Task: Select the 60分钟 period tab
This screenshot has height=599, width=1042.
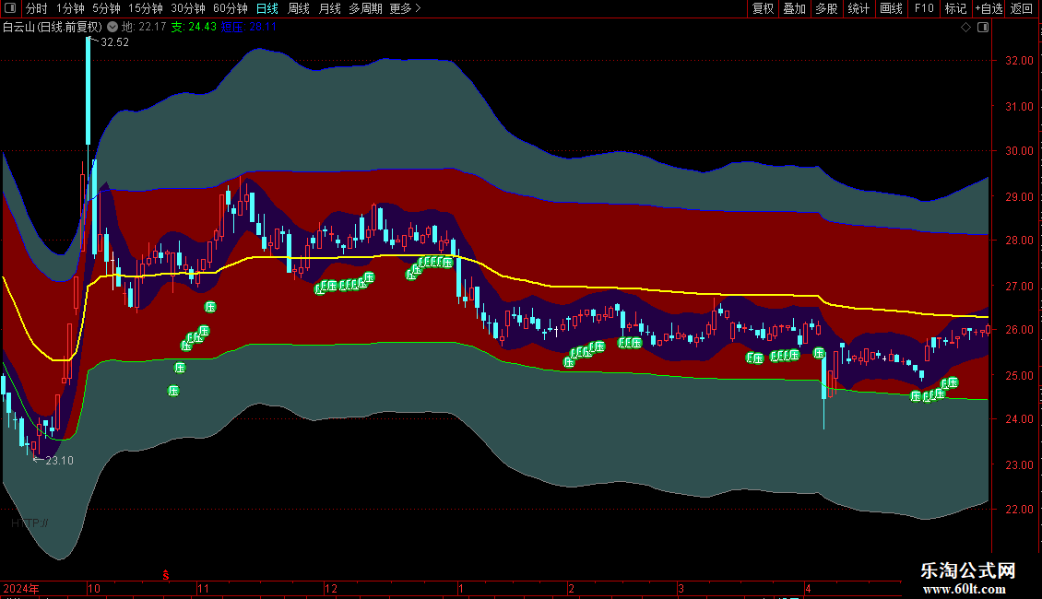Action: tap(230, 8)
